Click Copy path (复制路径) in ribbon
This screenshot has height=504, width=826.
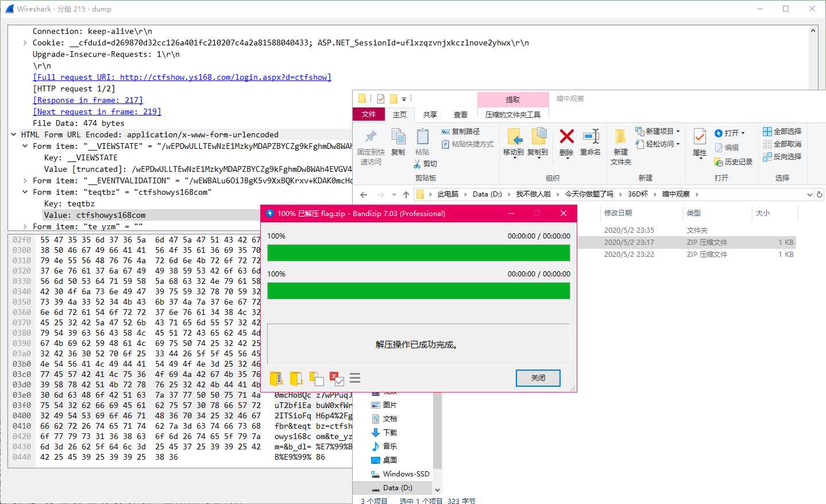pyautogui.click(x=461, y=132)
